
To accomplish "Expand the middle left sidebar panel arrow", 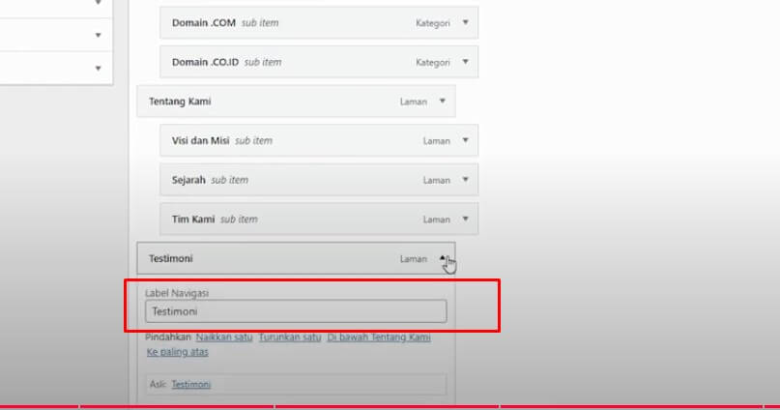I will (x=98, y=36).
